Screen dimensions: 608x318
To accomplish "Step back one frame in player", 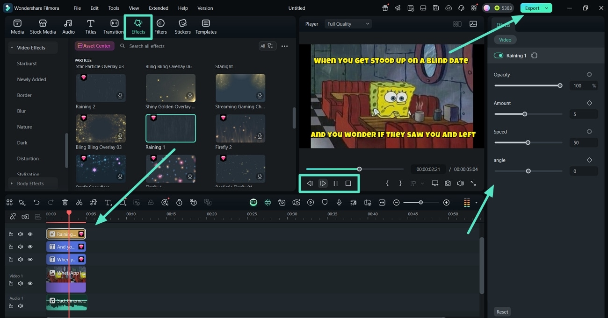I will coord(310,184).
